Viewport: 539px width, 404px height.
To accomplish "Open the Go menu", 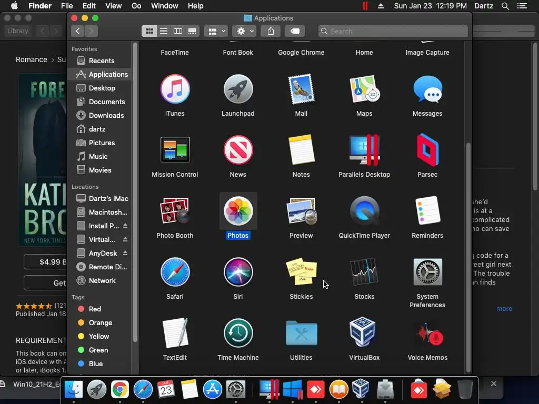I will [136, 6].
